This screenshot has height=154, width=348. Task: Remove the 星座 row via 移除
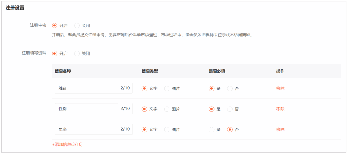click(x=280, y=129)
